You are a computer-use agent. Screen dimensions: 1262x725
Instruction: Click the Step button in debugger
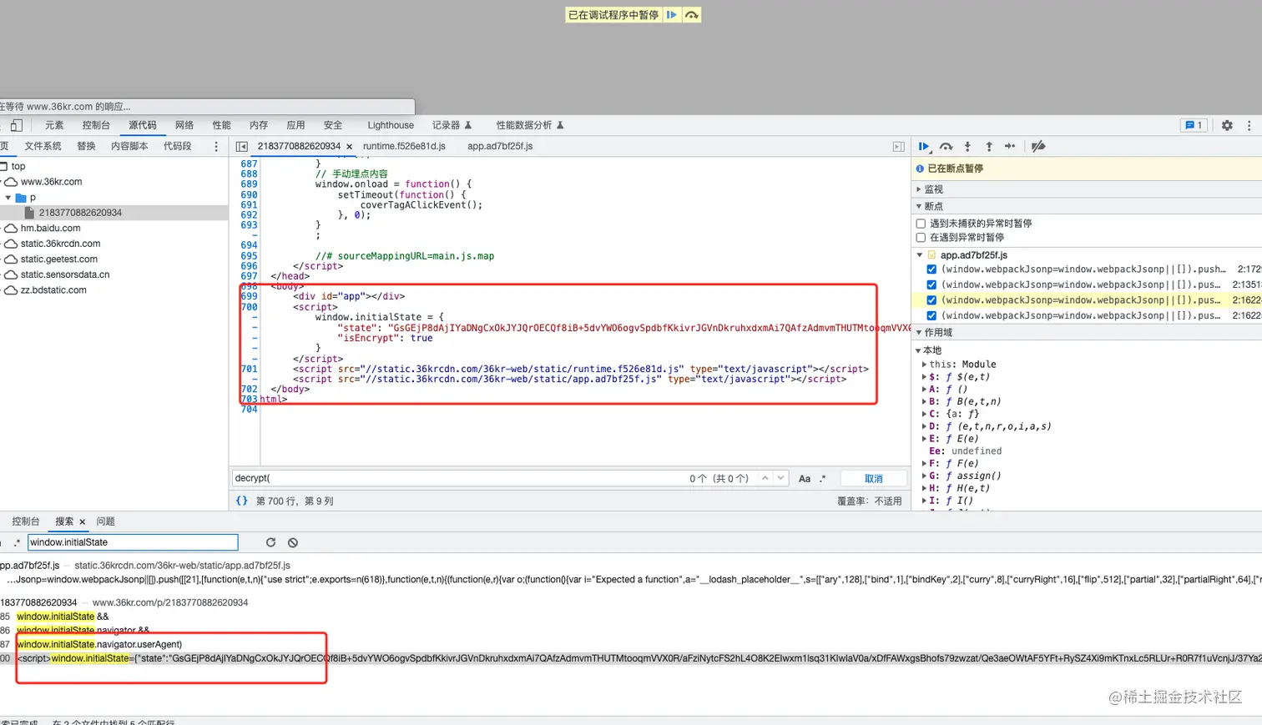click(1010, 147)
